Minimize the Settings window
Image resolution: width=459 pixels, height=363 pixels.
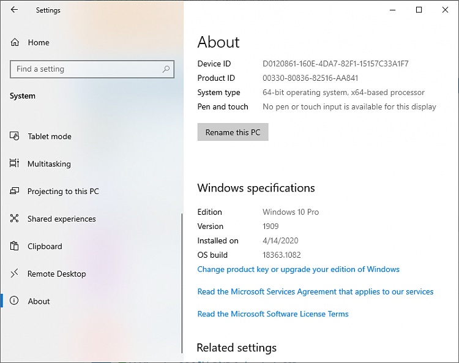(392, 10)
